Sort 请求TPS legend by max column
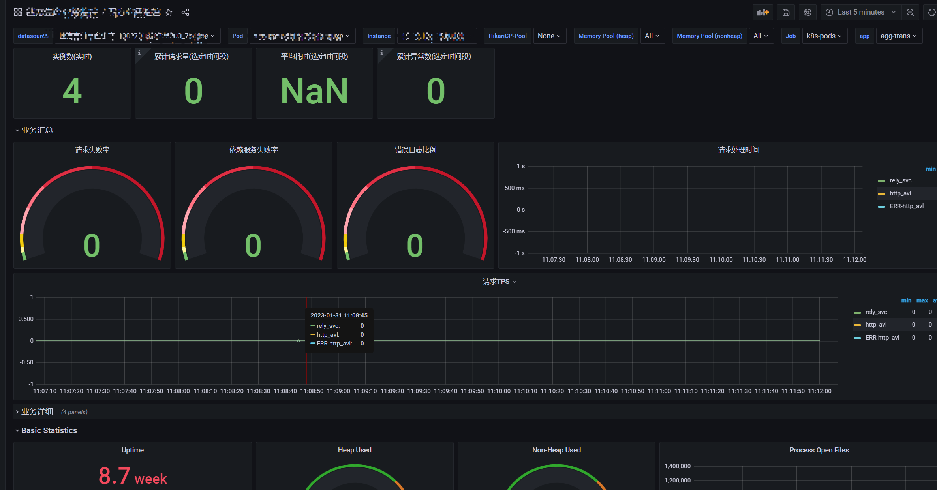937x490 pixels. pos(922,300)
